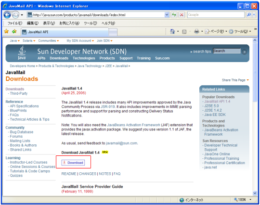Click the javamail@sun.com email link
Viewport: 260px width, 205px height.
(121, 143)
